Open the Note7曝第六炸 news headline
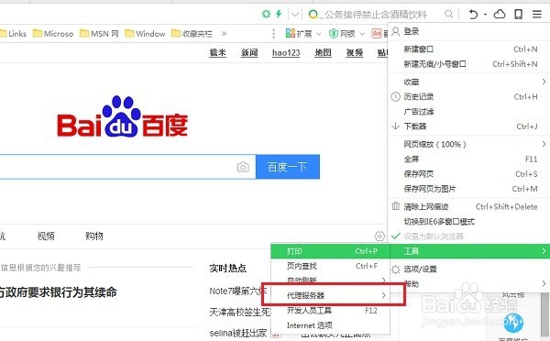Viewport: 550px width, 341px height. [238, 291]
